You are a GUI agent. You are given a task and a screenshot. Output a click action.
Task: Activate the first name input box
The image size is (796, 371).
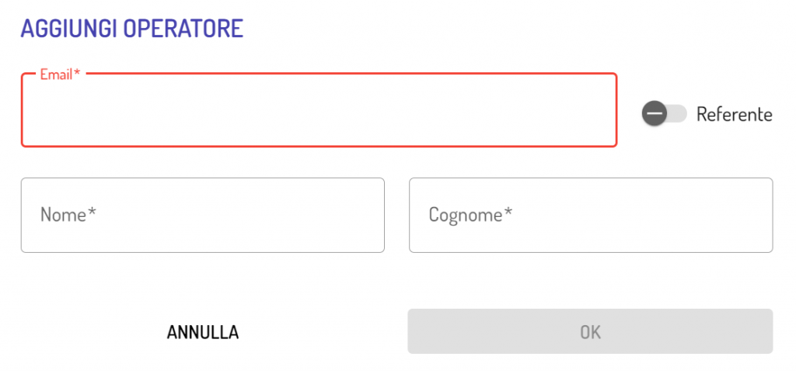click(202, 215)
